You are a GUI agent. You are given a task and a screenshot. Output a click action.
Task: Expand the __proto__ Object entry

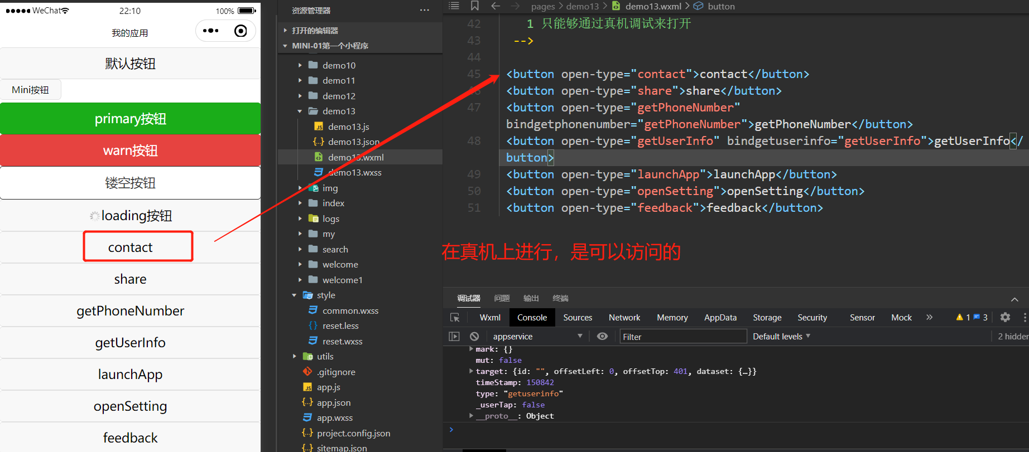point(471,416)
